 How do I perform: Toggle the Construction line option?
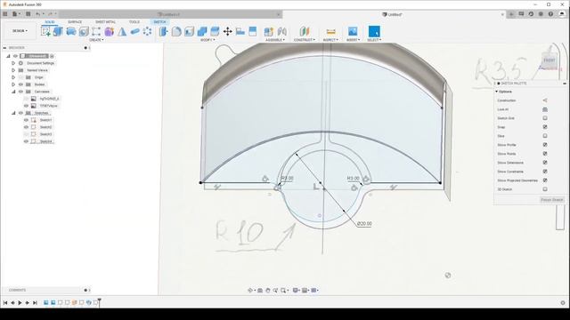click(544, 100)
